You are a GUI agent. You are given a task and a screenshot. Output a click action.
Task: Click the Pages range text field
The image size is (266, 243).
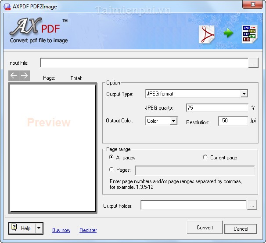(195, 170)
